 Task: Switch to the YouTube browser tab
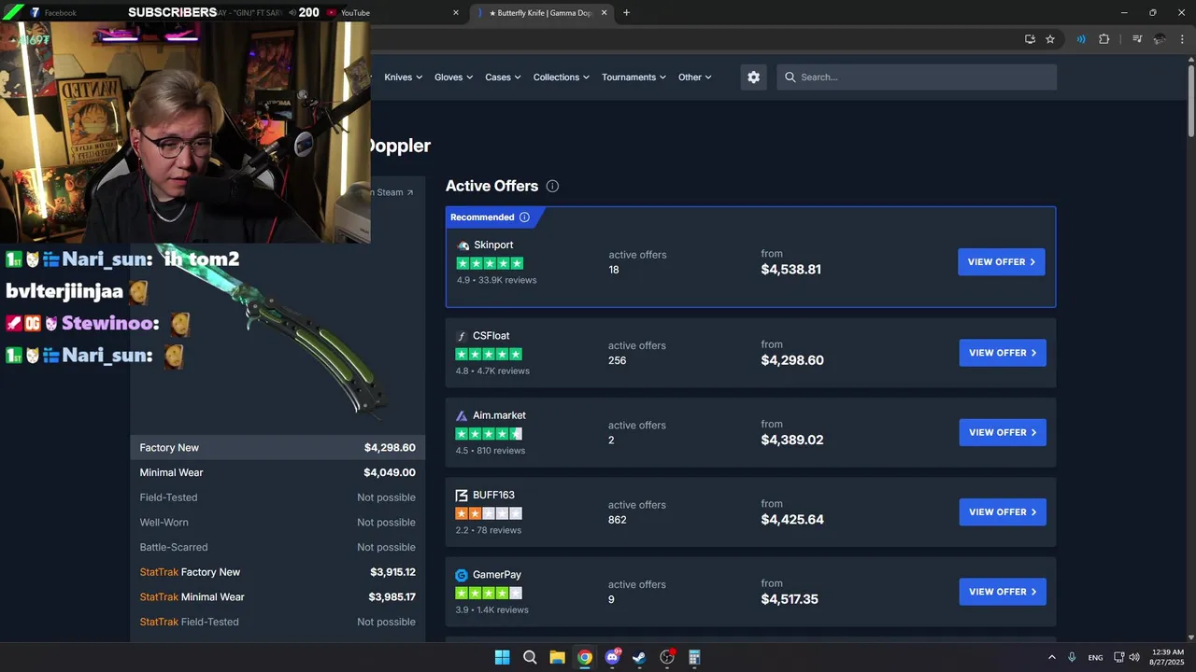pyautogui.click(x=392, y=13)
